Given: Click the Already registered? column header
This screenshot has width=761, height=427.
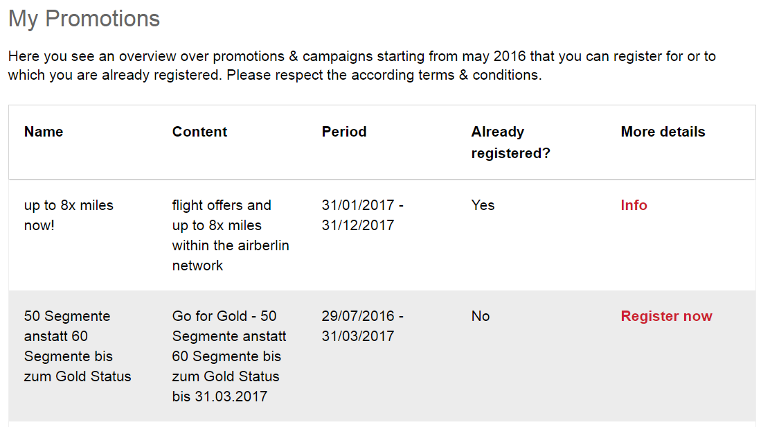Looking at the screenshot, I should [510, 142].
